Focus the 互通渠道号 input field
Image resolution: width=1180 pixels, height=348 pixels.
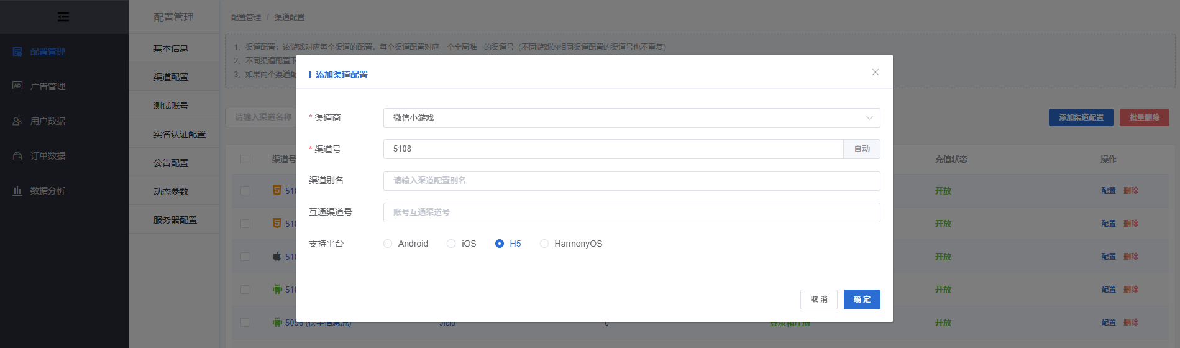(631, 213)
